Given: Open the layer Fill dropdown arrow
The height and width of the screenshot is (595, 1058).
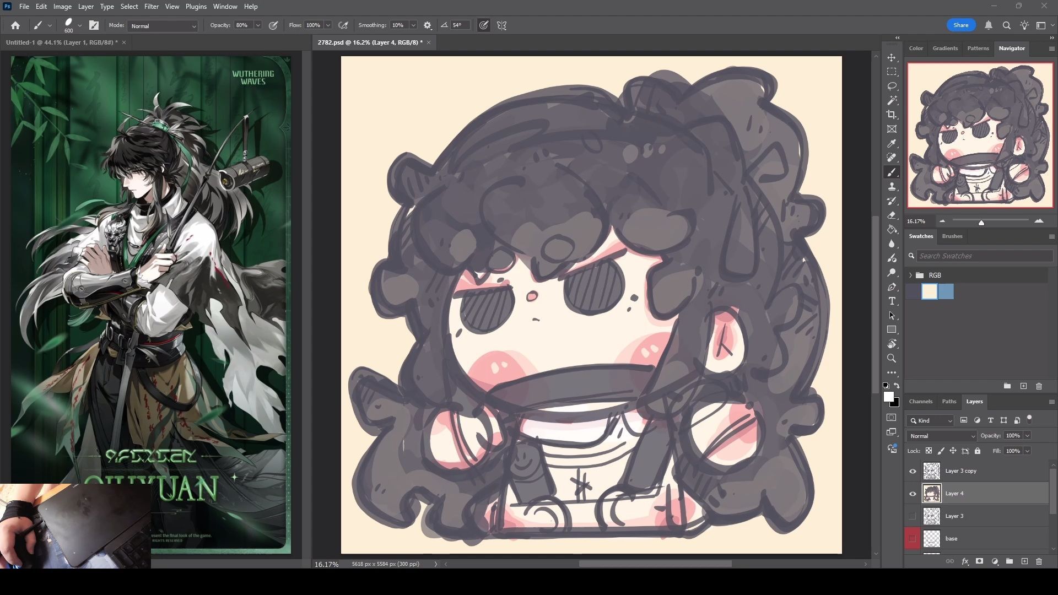Looking at the screenshot, I should click(x=1027, y=451).
